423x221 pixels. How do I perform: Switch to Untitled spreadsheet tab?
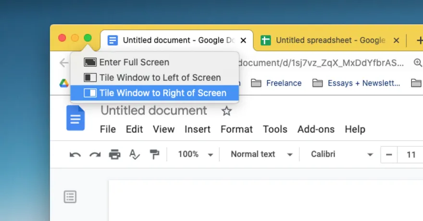tap(330, 40)
